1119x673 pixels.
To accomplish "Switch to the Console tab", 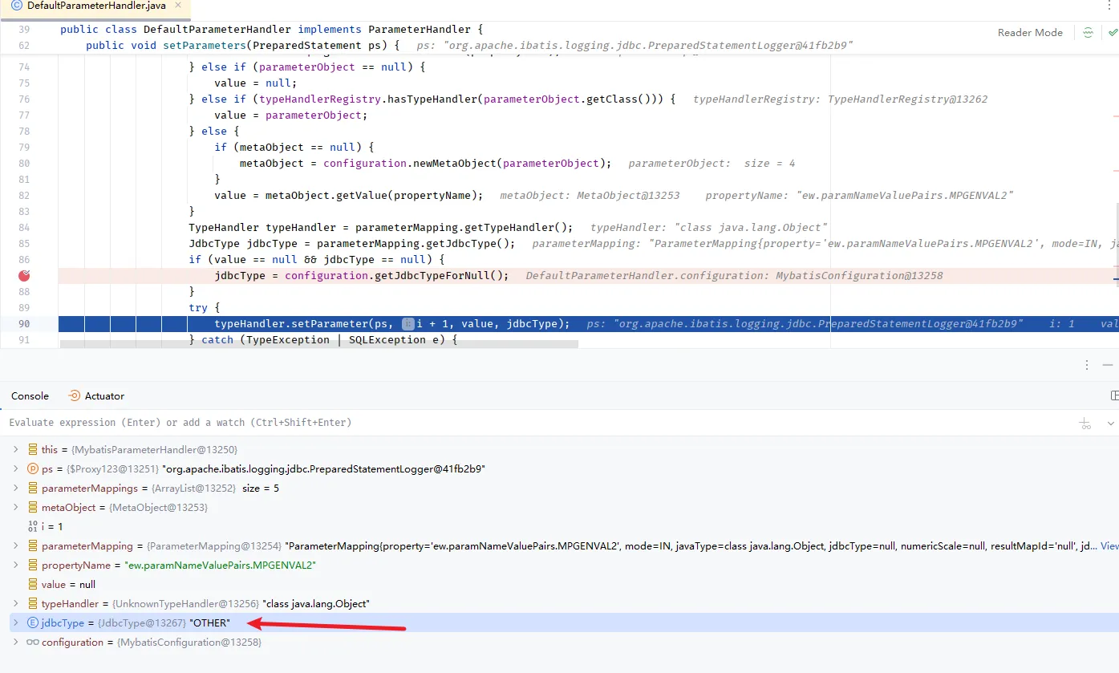I will click(x=30, y=396).
